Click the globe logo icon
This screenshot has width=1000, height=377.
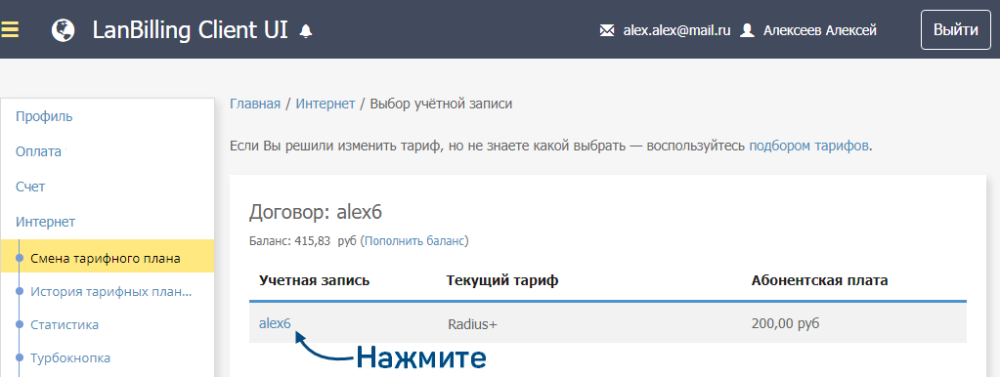(x=64, y=30)
